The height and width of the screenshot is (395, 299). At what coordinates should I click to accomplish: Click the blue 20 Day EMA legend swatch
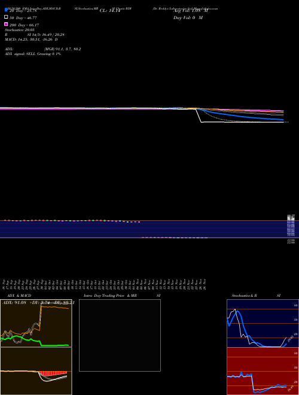[x=6, y=10]
